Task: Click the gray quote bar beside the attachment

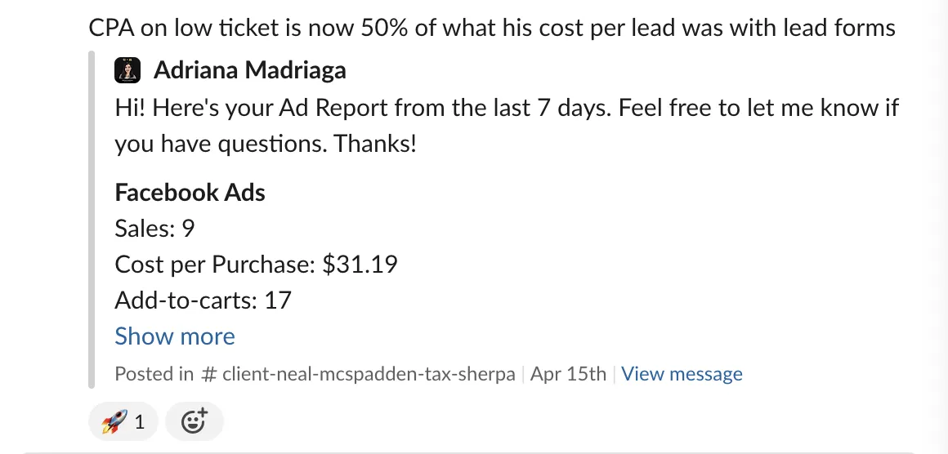Action: point(92,220)
